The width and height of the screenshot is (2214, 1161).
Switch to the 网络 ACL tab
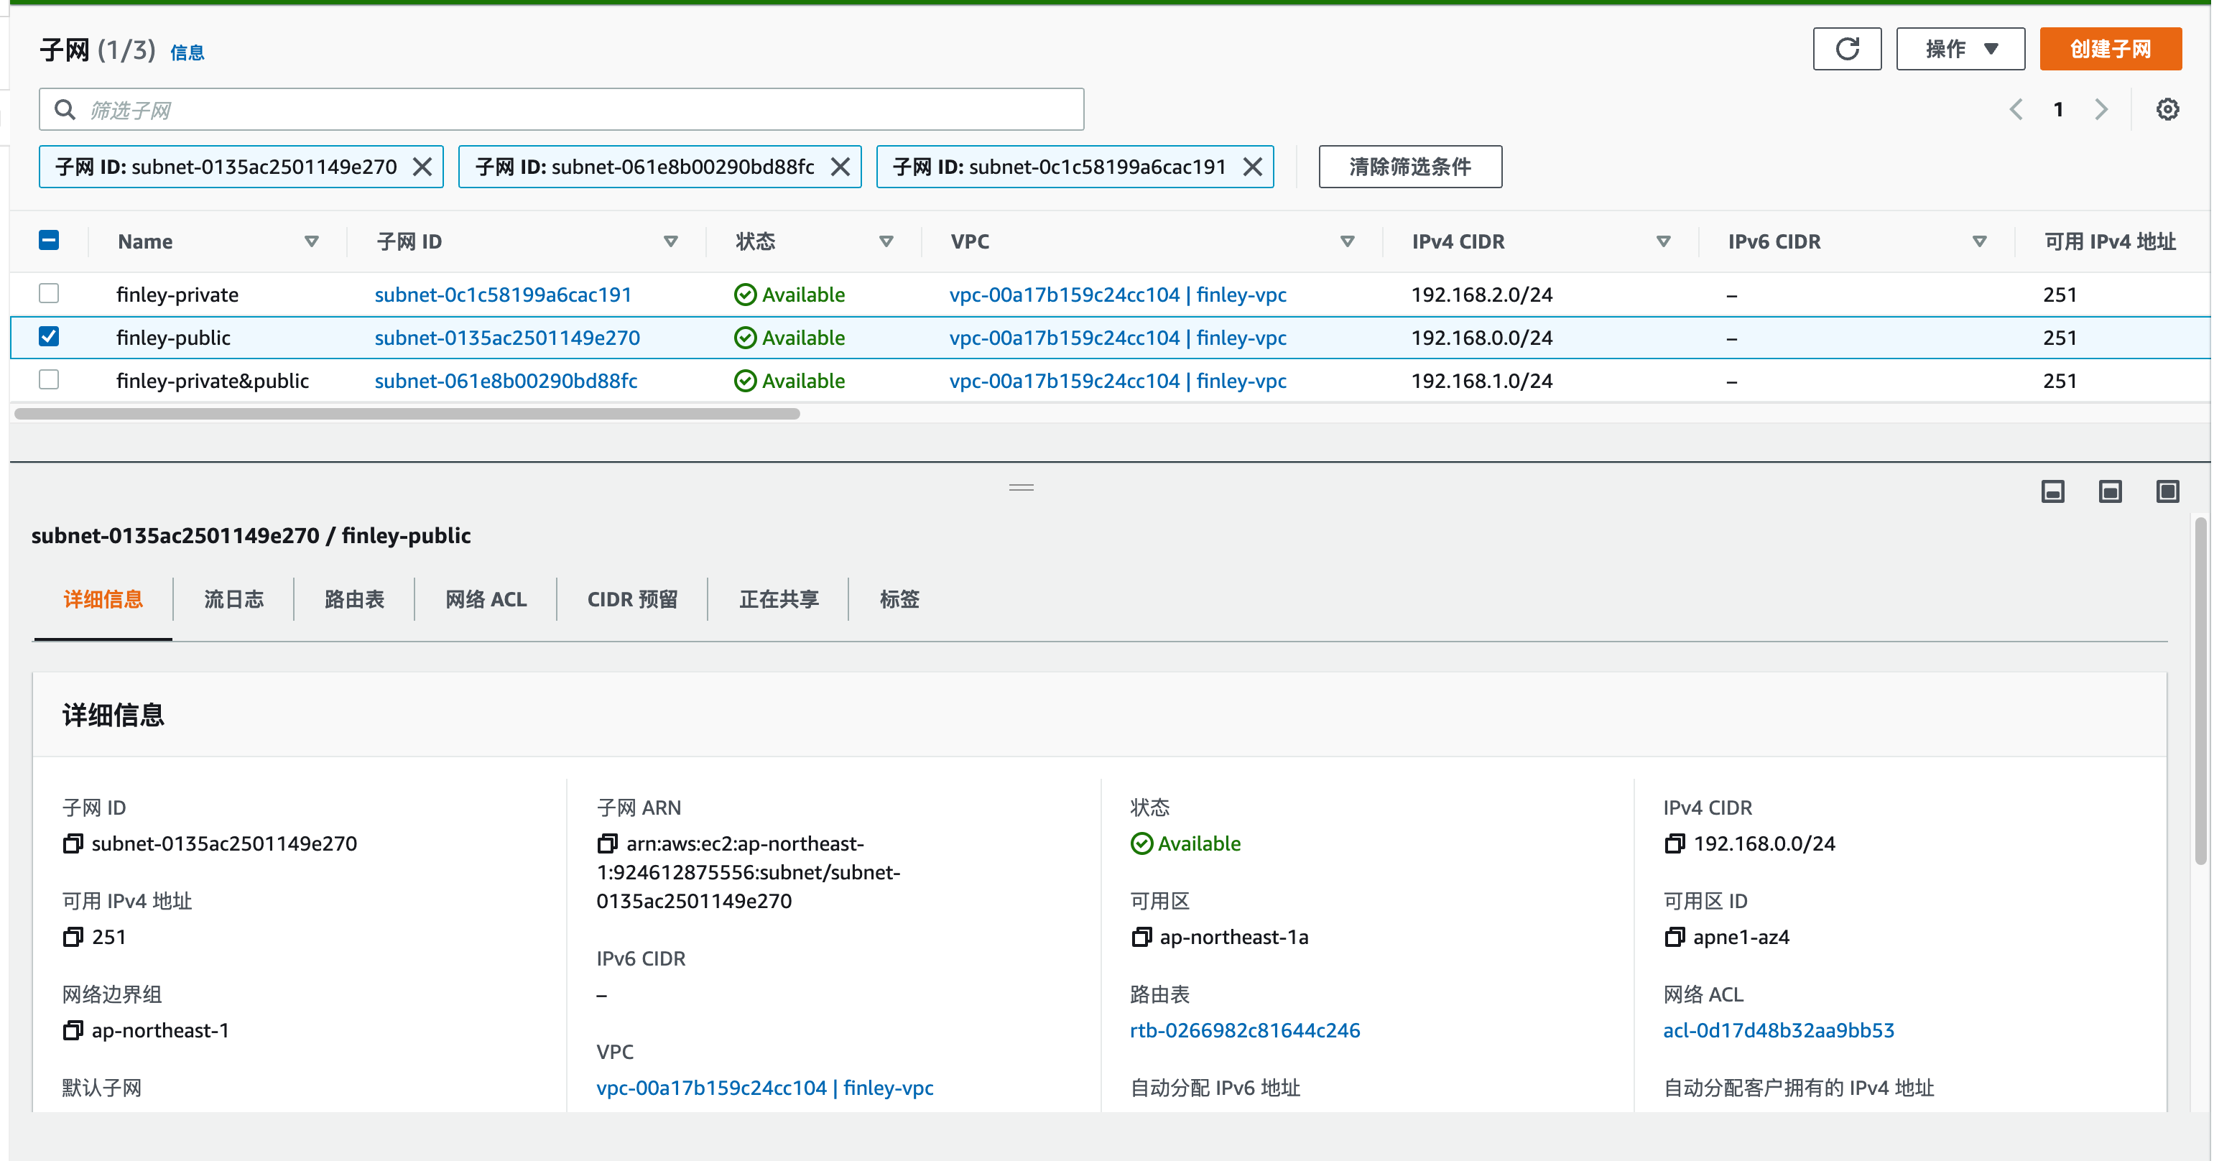(486, 599)
